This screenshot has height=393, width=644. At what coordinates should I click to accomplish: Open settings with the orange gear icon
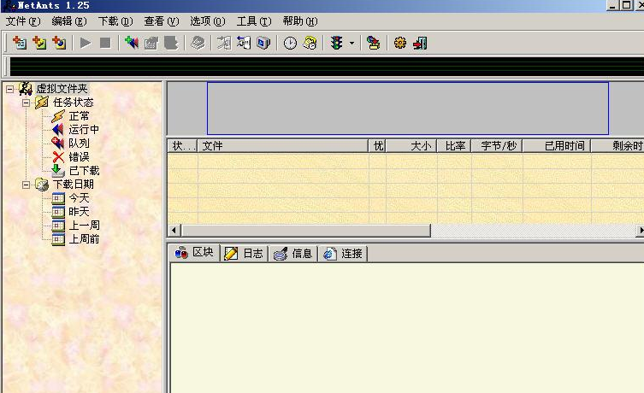(x=400, y=43)
